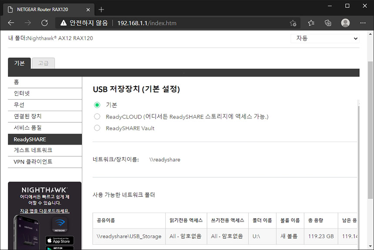Click the page vertical scrollbar thumb
The width and height of the screenshot is (374, 250).
pyautogui.click(x=370, y=130)
